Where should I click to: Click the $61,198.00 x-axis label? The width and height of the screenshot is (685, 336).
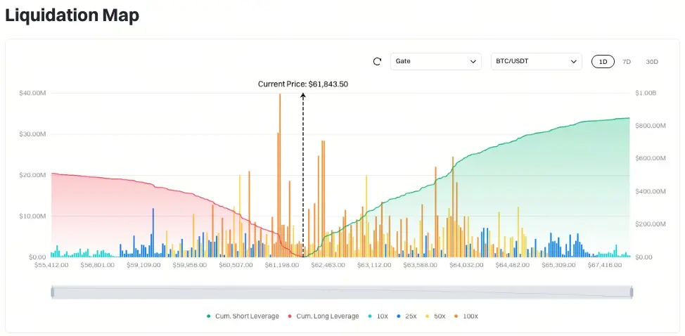click(282, 265)
